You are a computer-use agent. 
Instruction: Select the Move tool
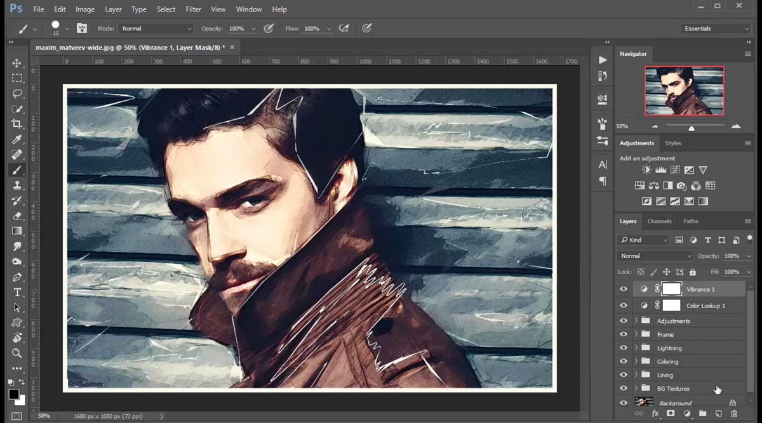click(17, 63)
